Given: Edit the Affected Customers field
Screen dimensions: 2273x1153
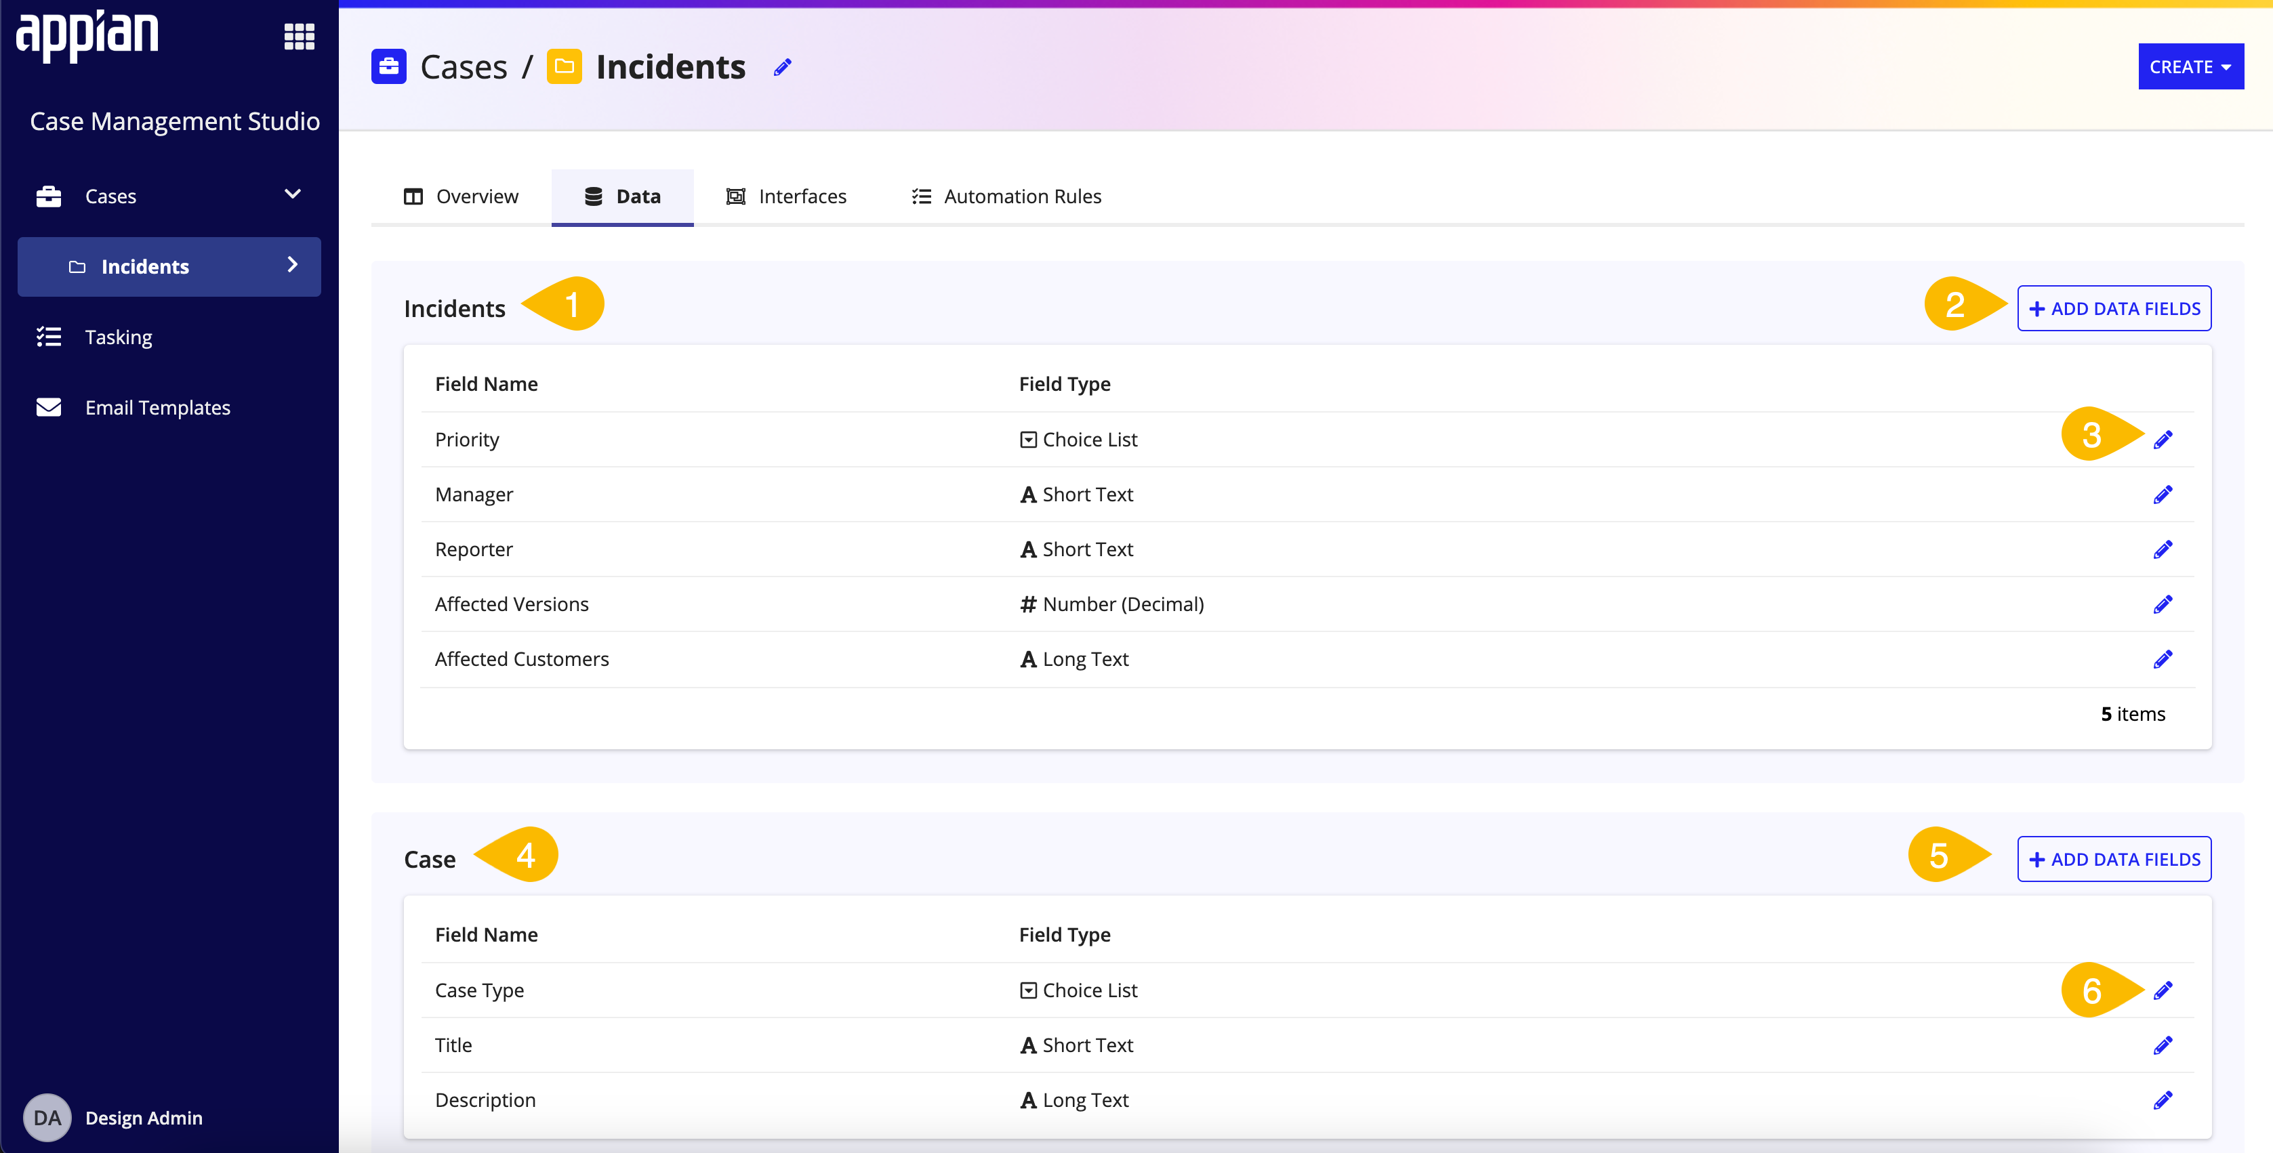Looking at the screenshot, I should [2163, 659].
